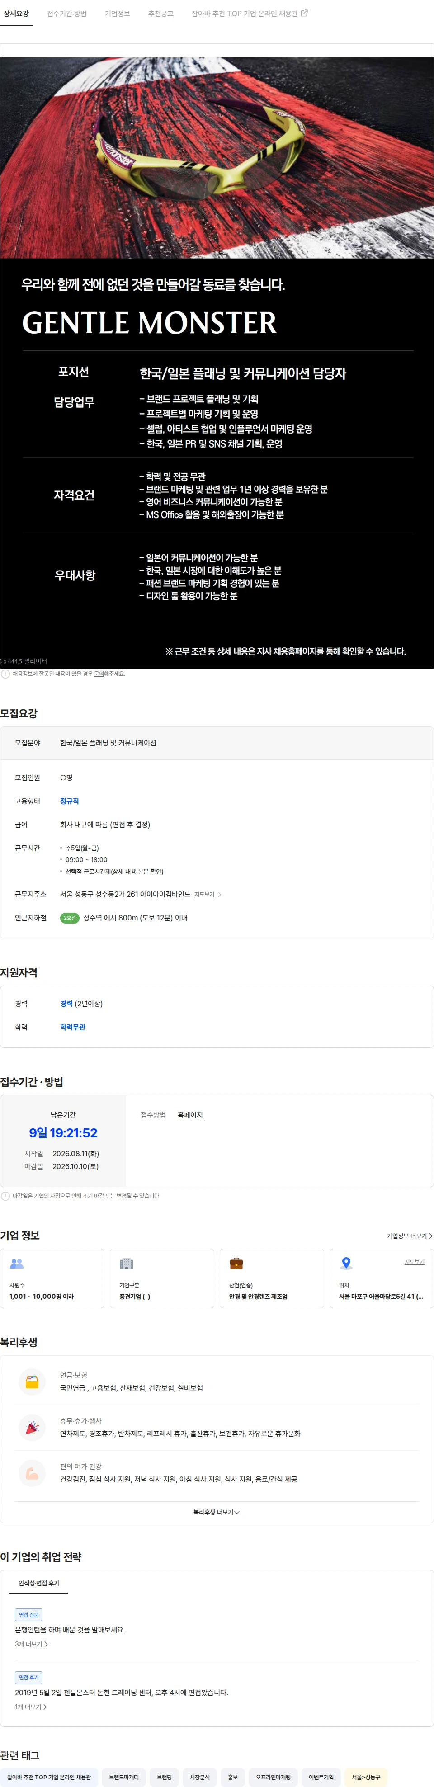The height and width of the screenshot is (1792, 434).
Task: Click the 연금·보험 benefits icon
Action: pyautogui.click(x=32, y=1382)
